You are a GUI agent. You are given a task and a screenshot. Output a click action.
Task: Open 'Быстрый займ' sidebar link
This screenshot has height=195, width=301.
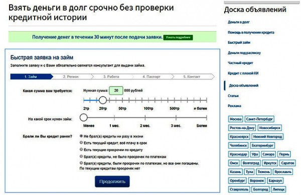239,42
